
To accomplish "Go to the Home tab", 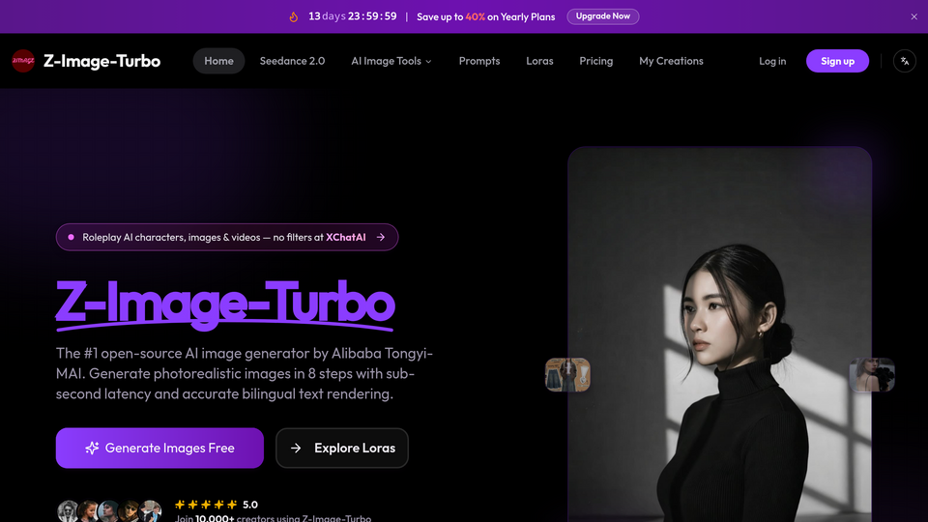I will pos(218,61).
